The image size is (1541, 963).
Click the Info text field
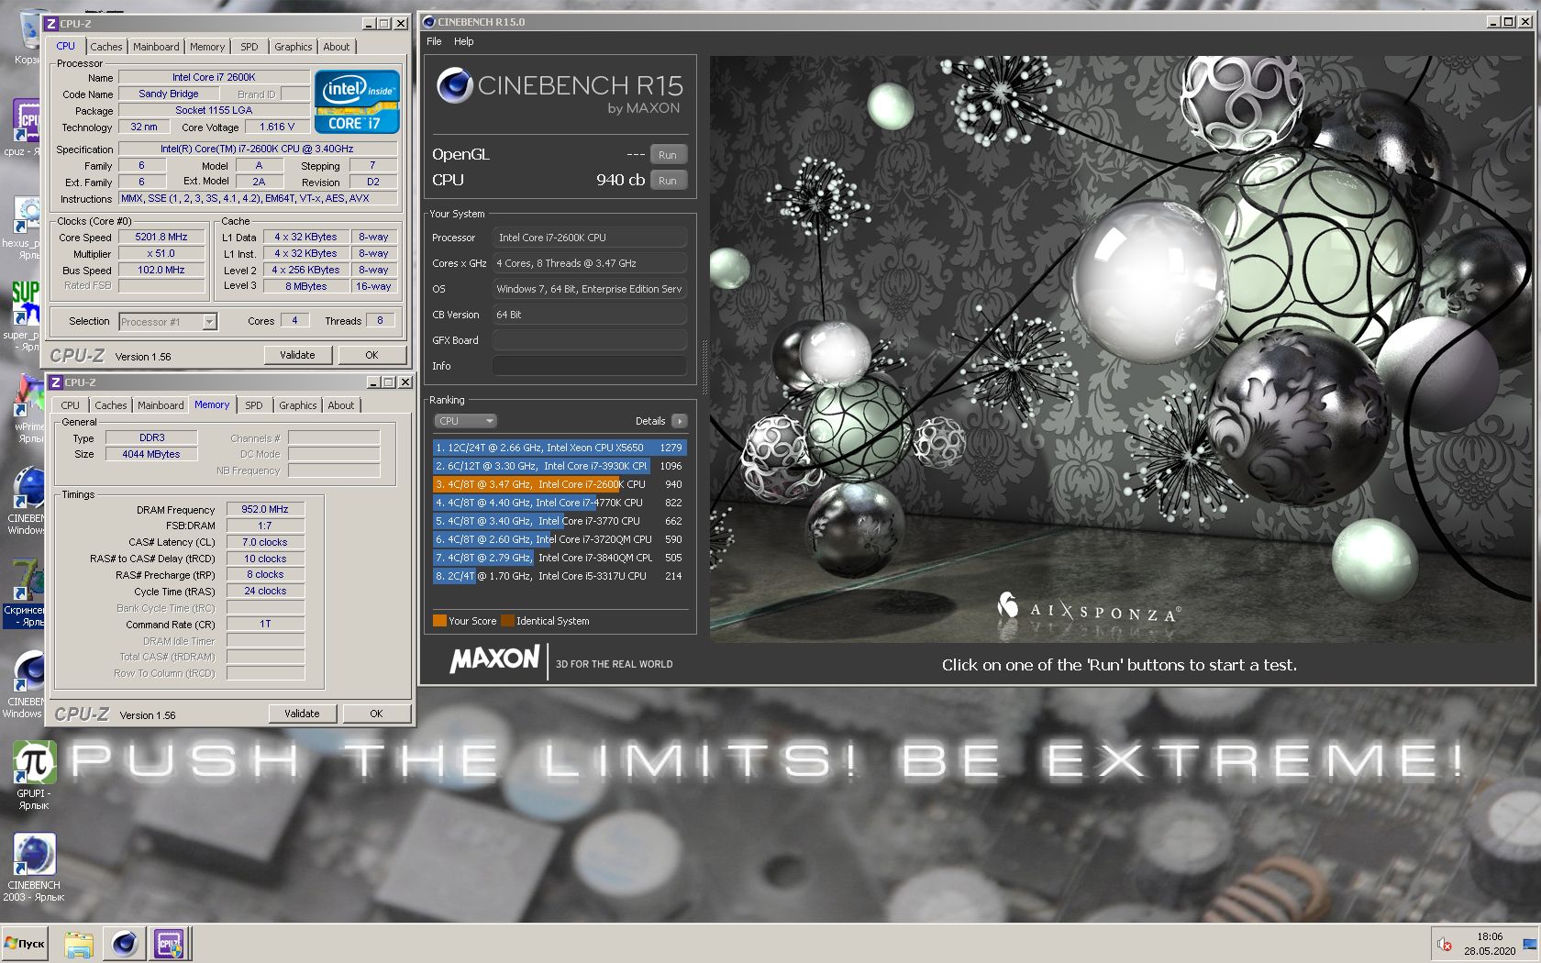click(x=590, y=366)
